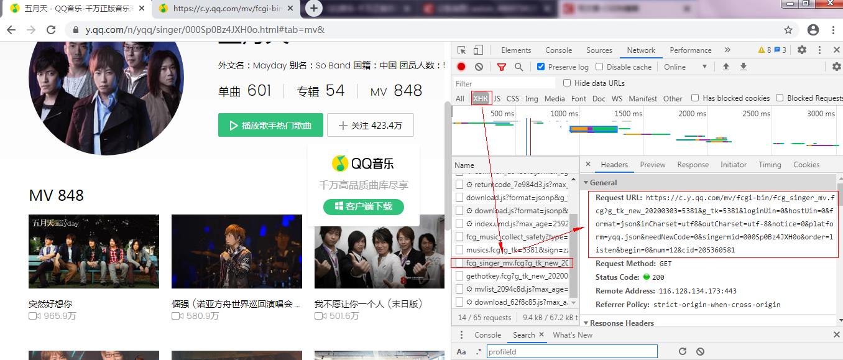Collapse the Response Headers section
This screenshot has width=843, height=360.
tap(586, 323)
